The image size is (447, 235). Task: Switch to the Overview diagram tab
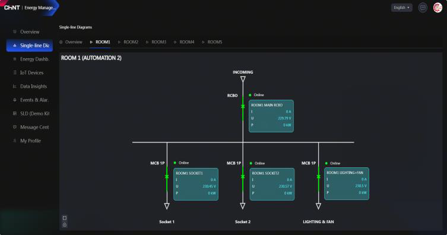(71, 42)
